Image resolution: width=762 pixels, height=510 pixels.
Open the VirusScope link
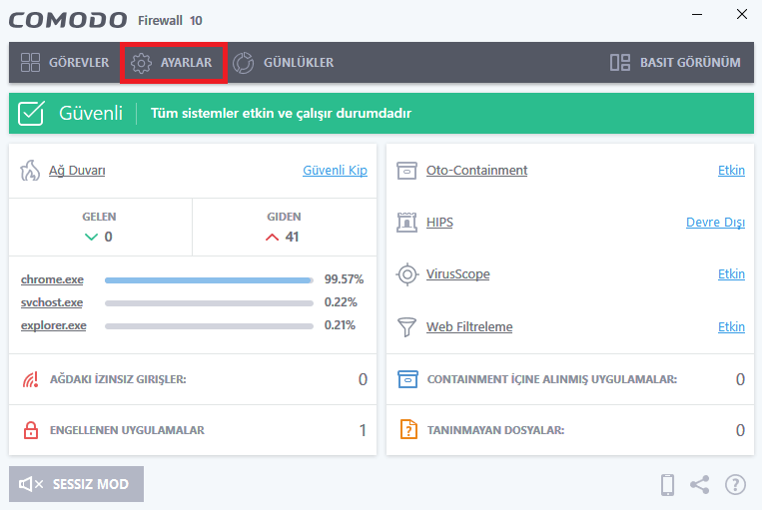[458, 274]
